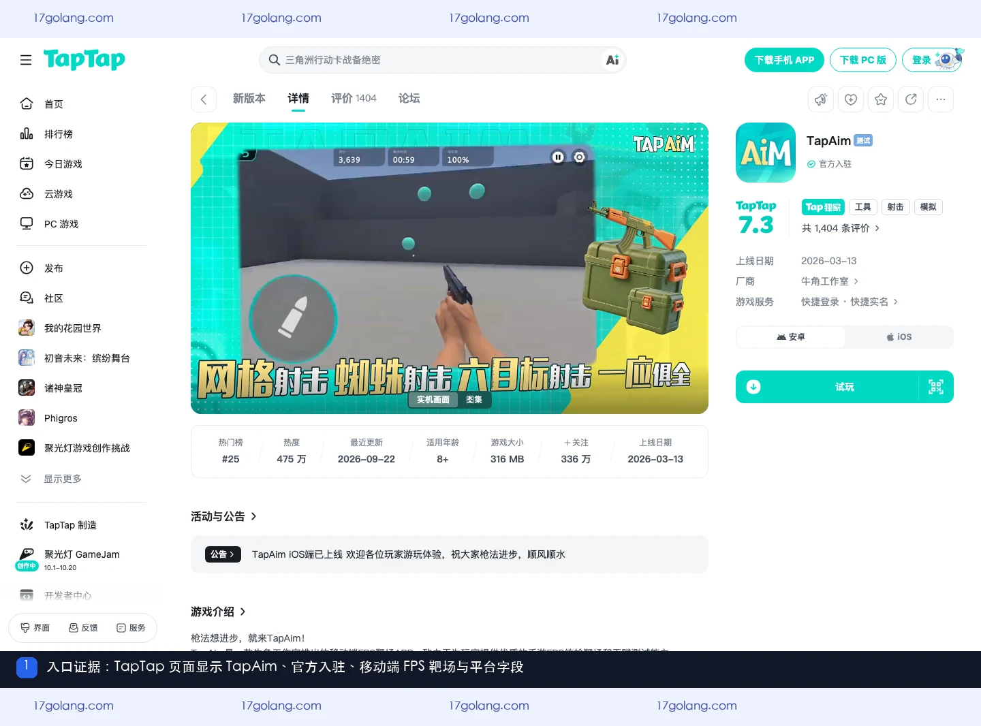
Task: Expand 游戏介绍 section
Action: [x=218, y=612]
